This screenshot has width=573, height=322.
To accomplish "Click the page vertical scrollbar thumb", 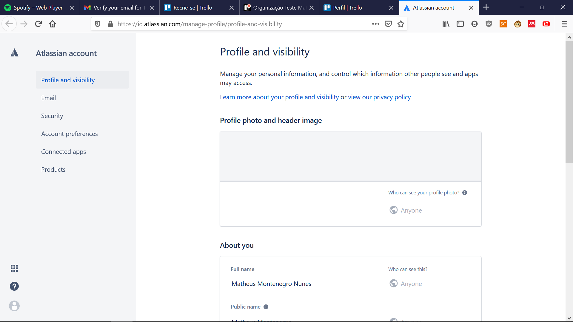I will pos(569,102).
